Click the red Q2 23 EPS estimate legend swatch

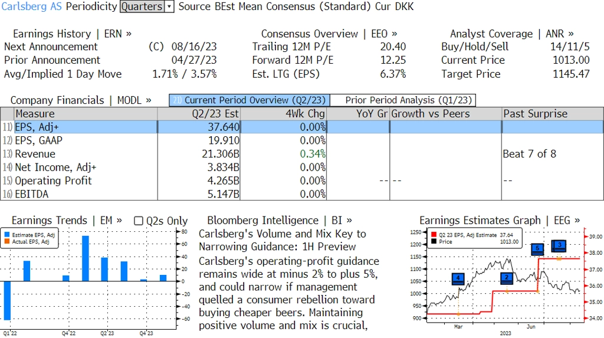(x=434, y=235)
